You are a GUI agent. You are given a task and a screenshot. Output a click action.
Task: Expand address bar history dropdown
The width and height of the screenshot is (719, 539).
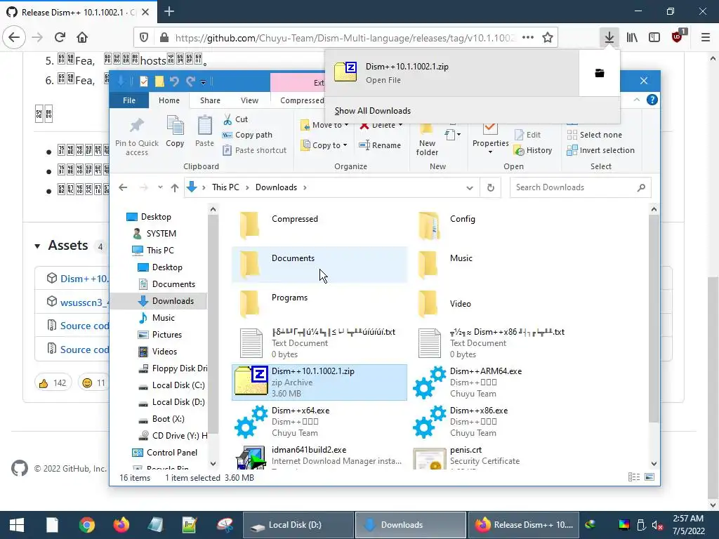point(470,188)
